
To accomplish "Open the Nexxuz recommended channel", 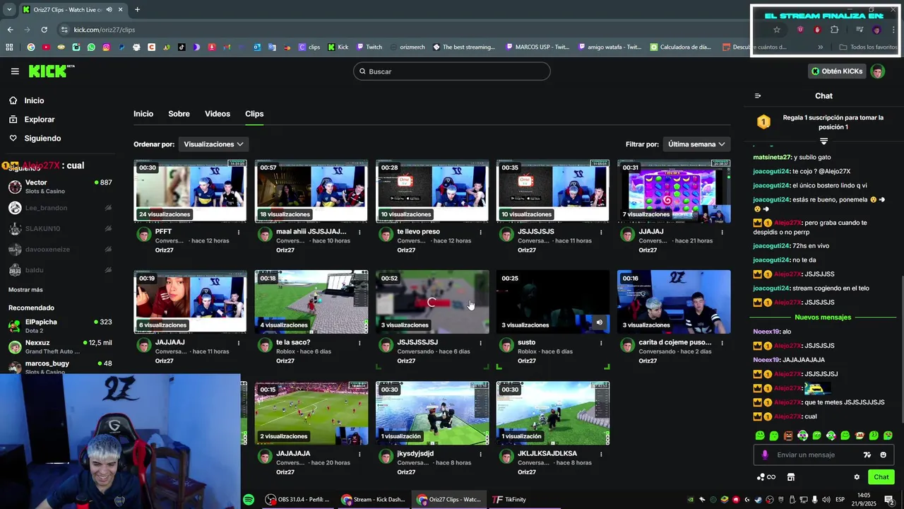I will (60, 346).
